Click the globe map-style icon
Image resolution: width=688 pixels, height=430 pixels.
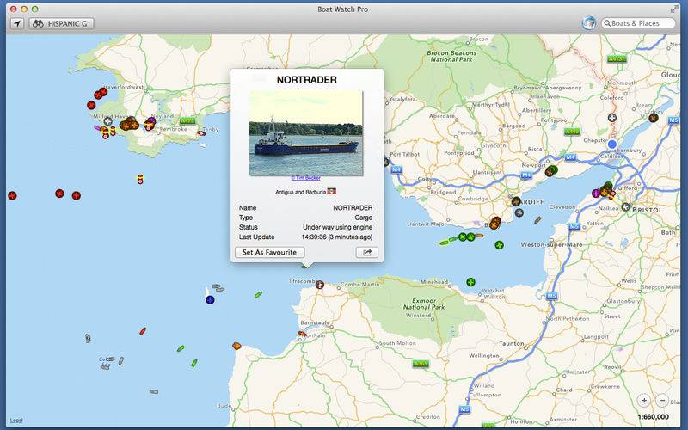[x=589, y=23]
